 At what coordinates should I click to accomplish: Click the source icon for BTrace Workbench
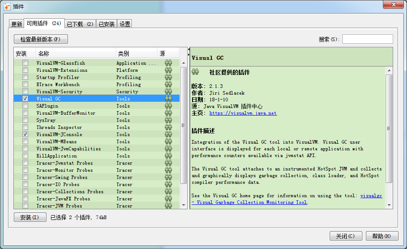[168, 84]
